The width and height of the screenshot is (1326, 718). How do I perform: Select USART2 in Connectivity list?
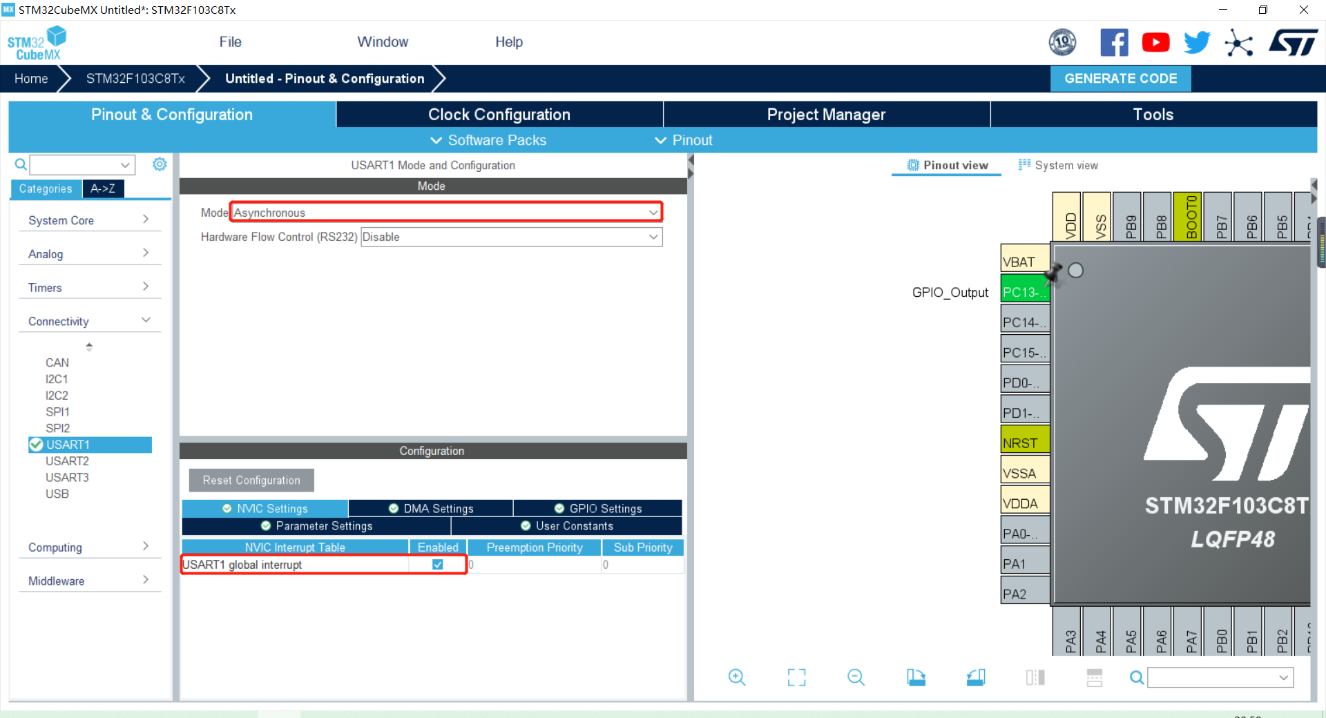tap(67, 461)
